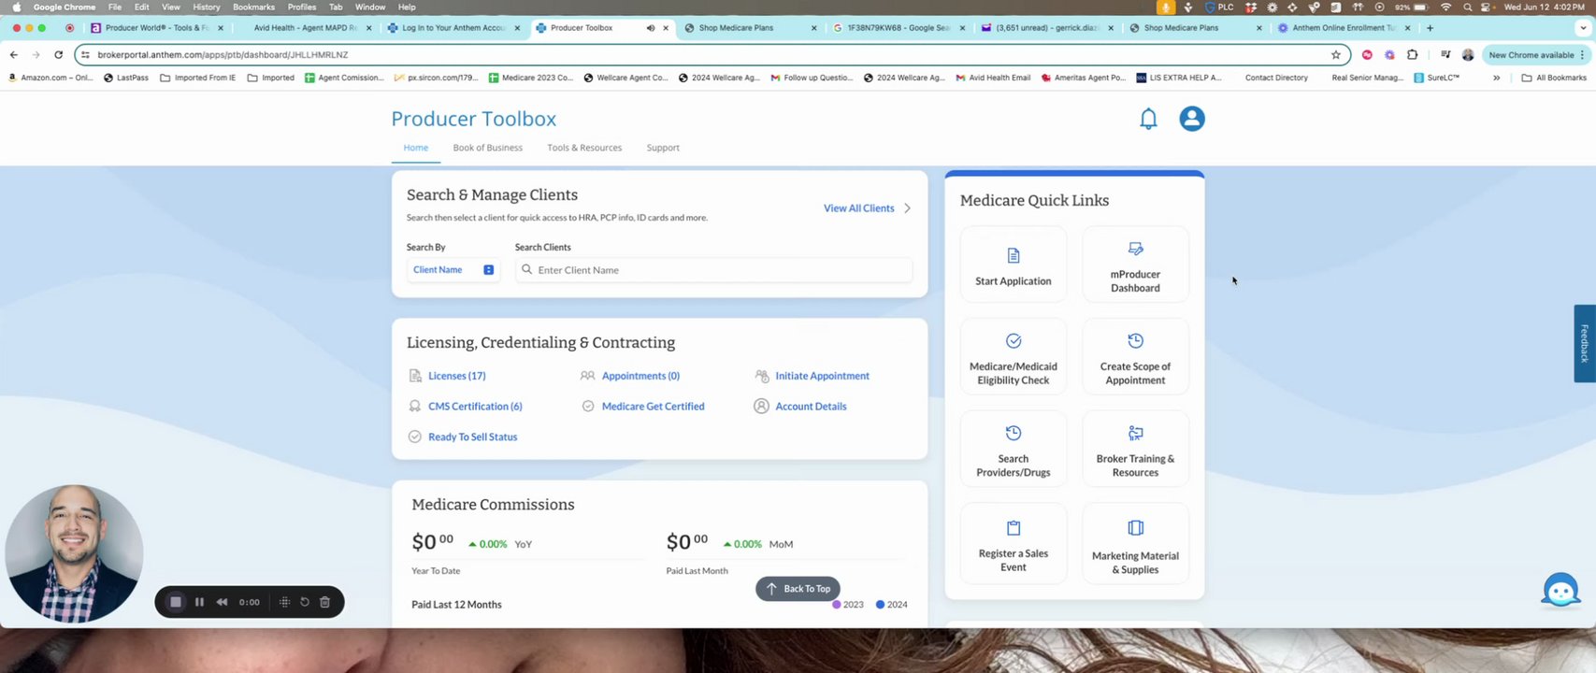Click the browser address bar URL

pos(223,55)
